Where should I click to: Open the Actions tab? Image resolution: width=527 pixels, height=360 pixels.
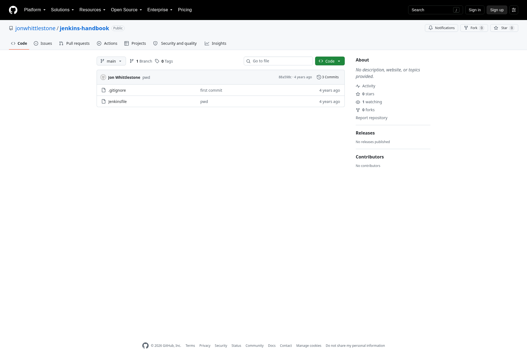coord(107,43)
